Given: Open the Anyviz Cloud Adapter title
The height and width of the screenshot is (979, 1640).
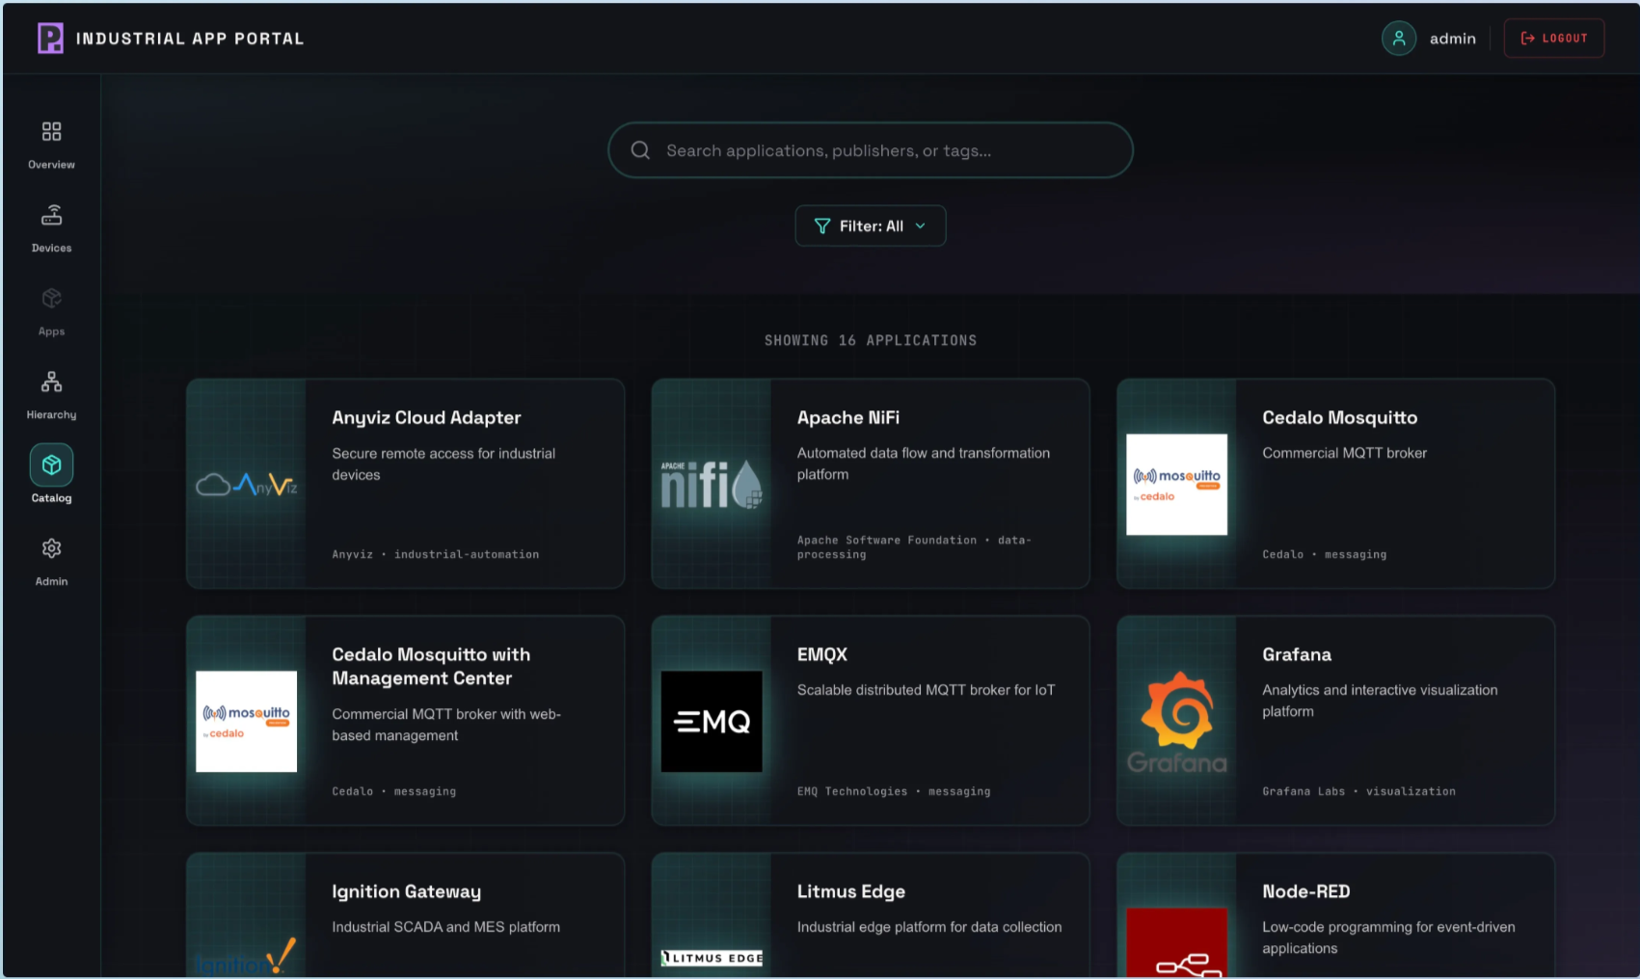Looking at the screenshot, I should [426, 417].
